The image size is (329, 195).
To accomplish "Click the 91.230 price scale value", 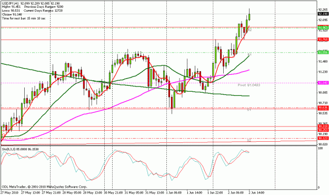I will point(323,72).
